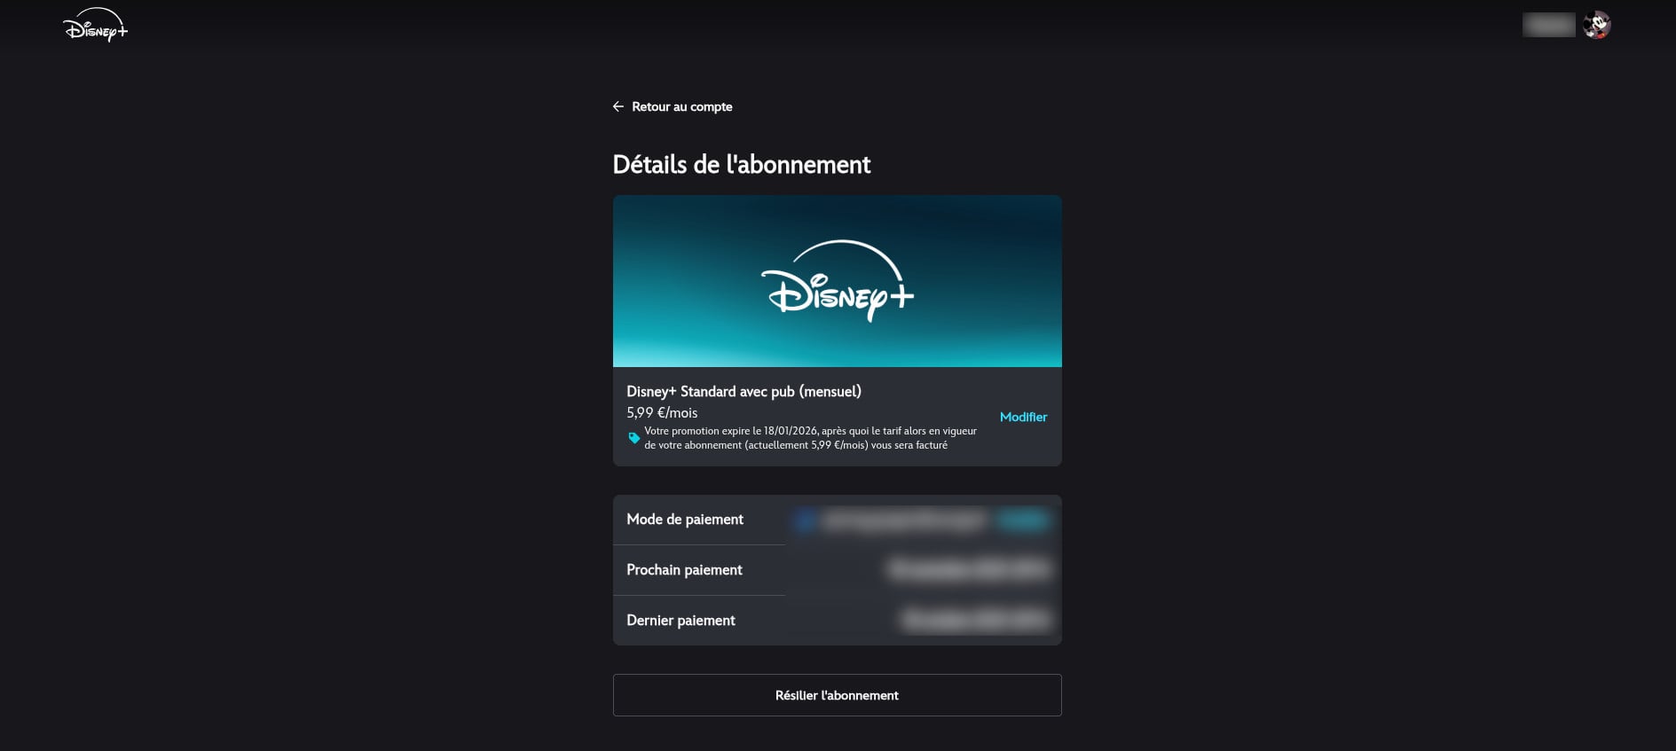Go back via Retour au compte link

point(681,106)
